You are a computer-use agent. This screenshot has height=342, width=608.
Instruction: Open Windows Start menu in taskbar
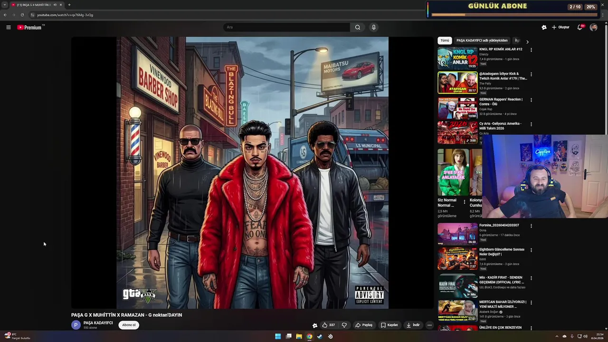click(278, 336)
